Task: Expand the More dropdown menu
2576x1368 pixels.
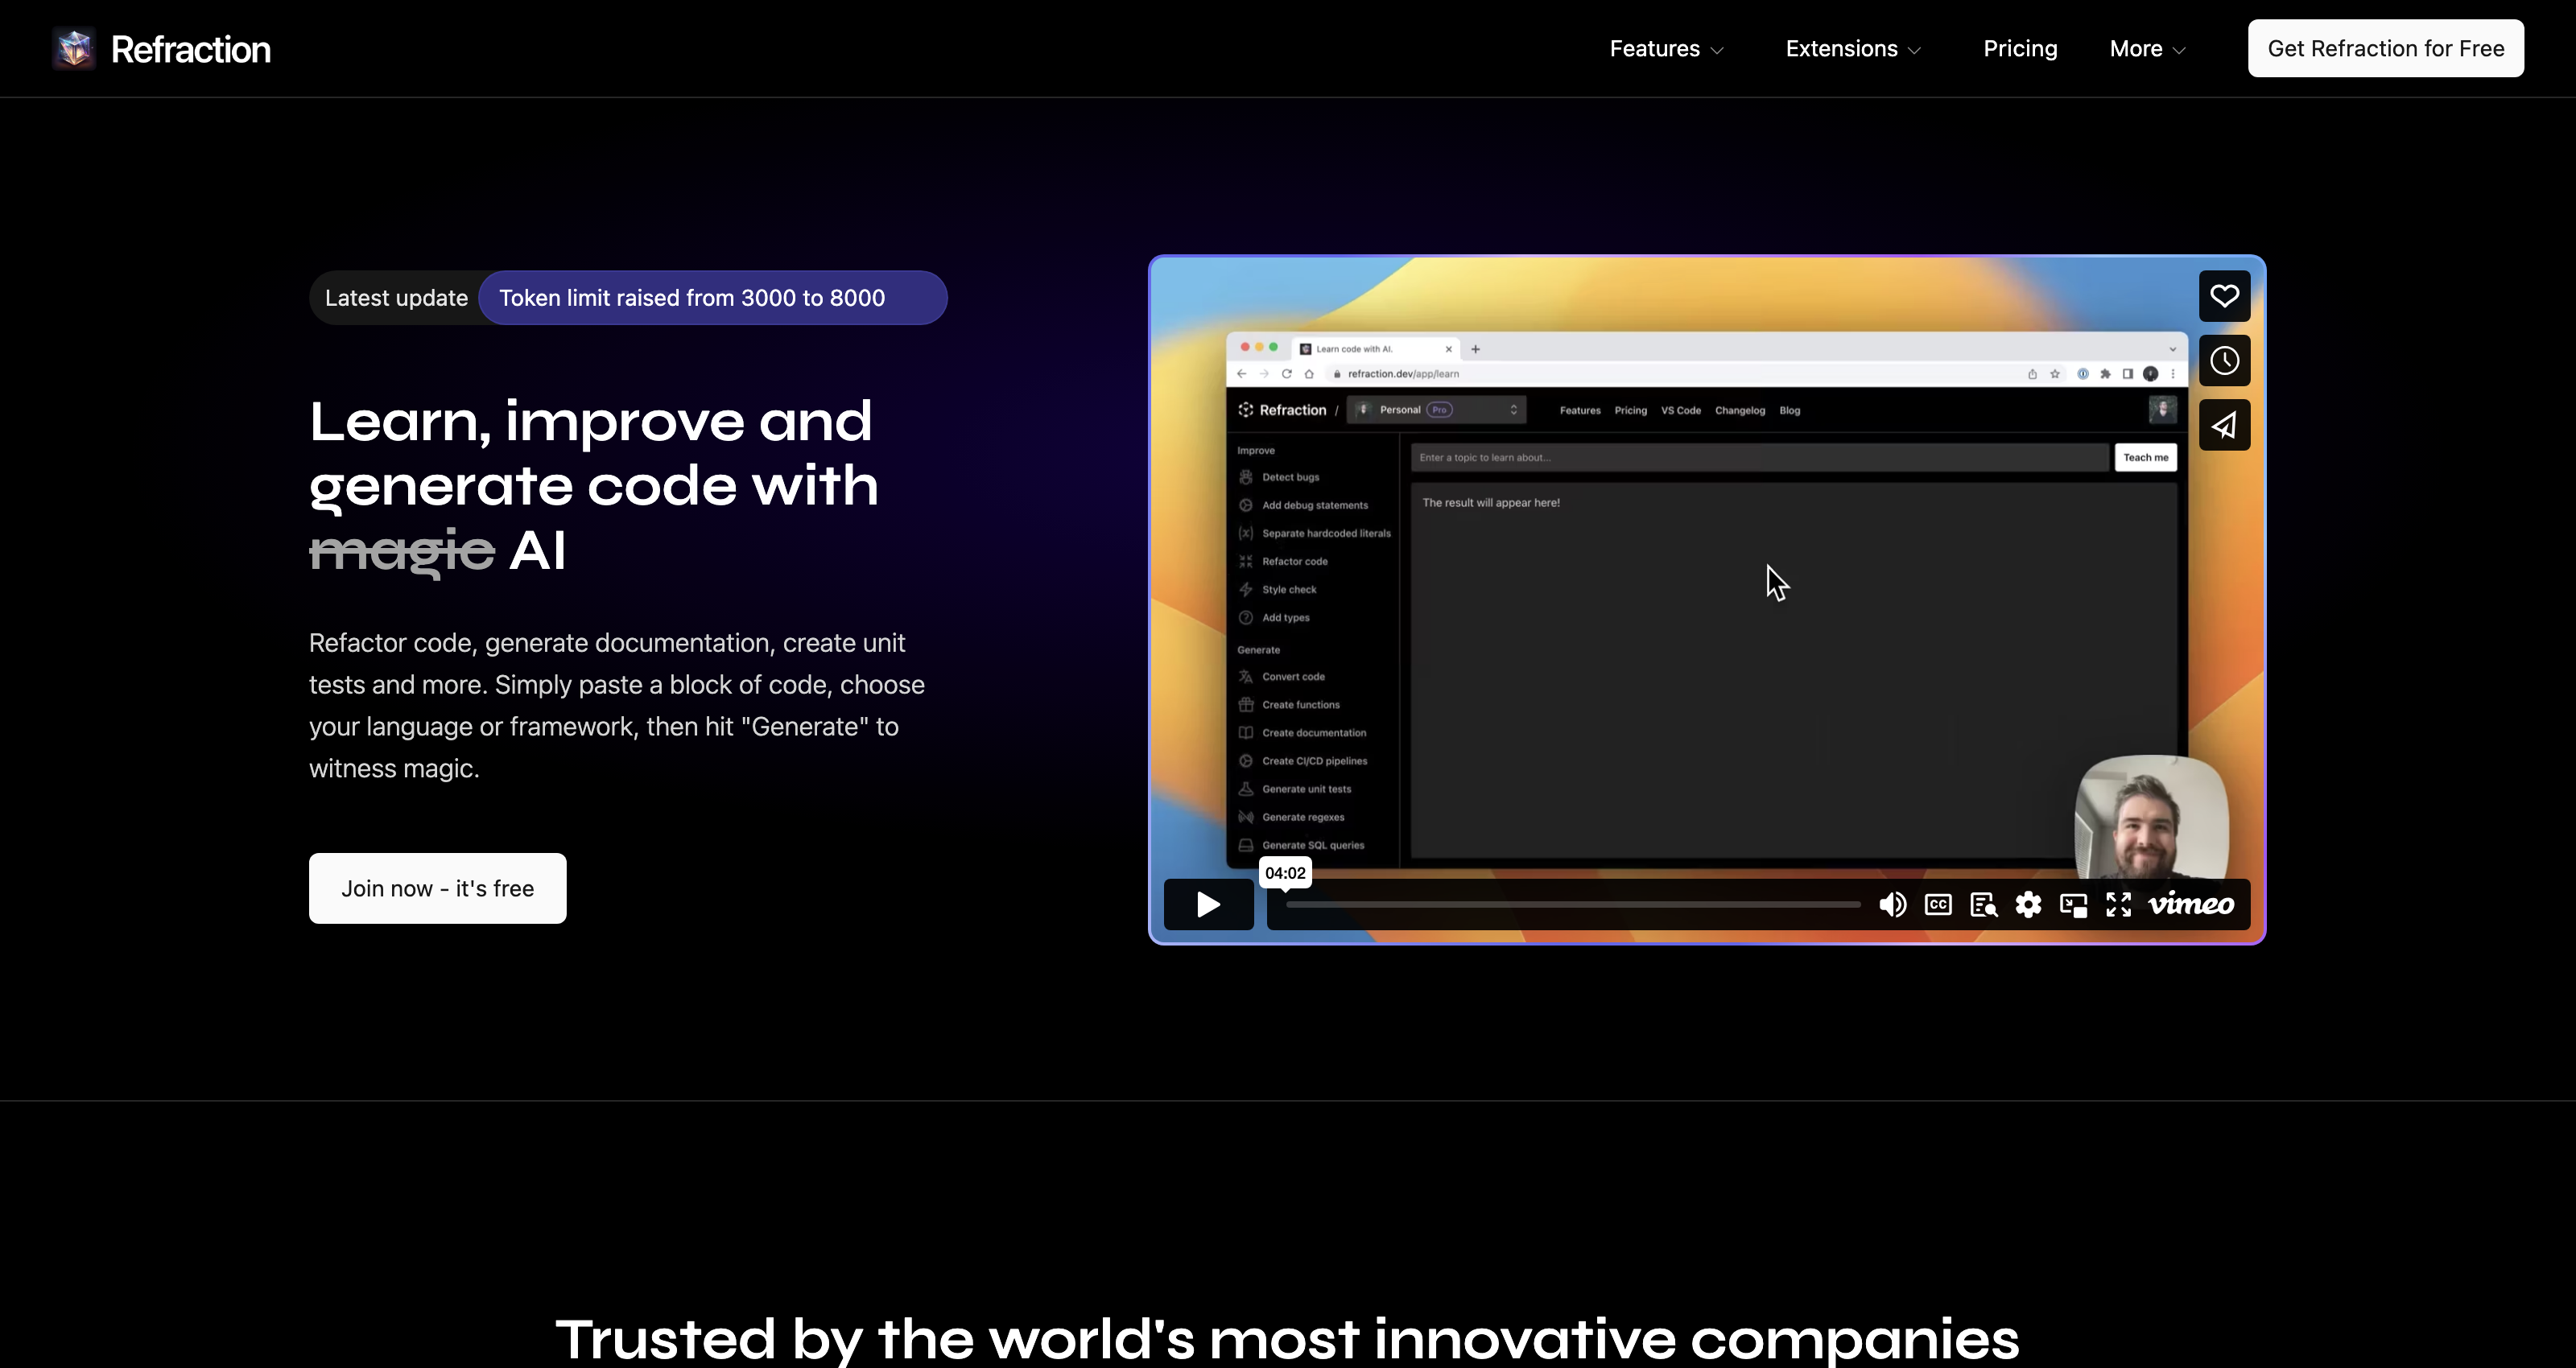Action: pyautogui.click(x=2147, y=49)
